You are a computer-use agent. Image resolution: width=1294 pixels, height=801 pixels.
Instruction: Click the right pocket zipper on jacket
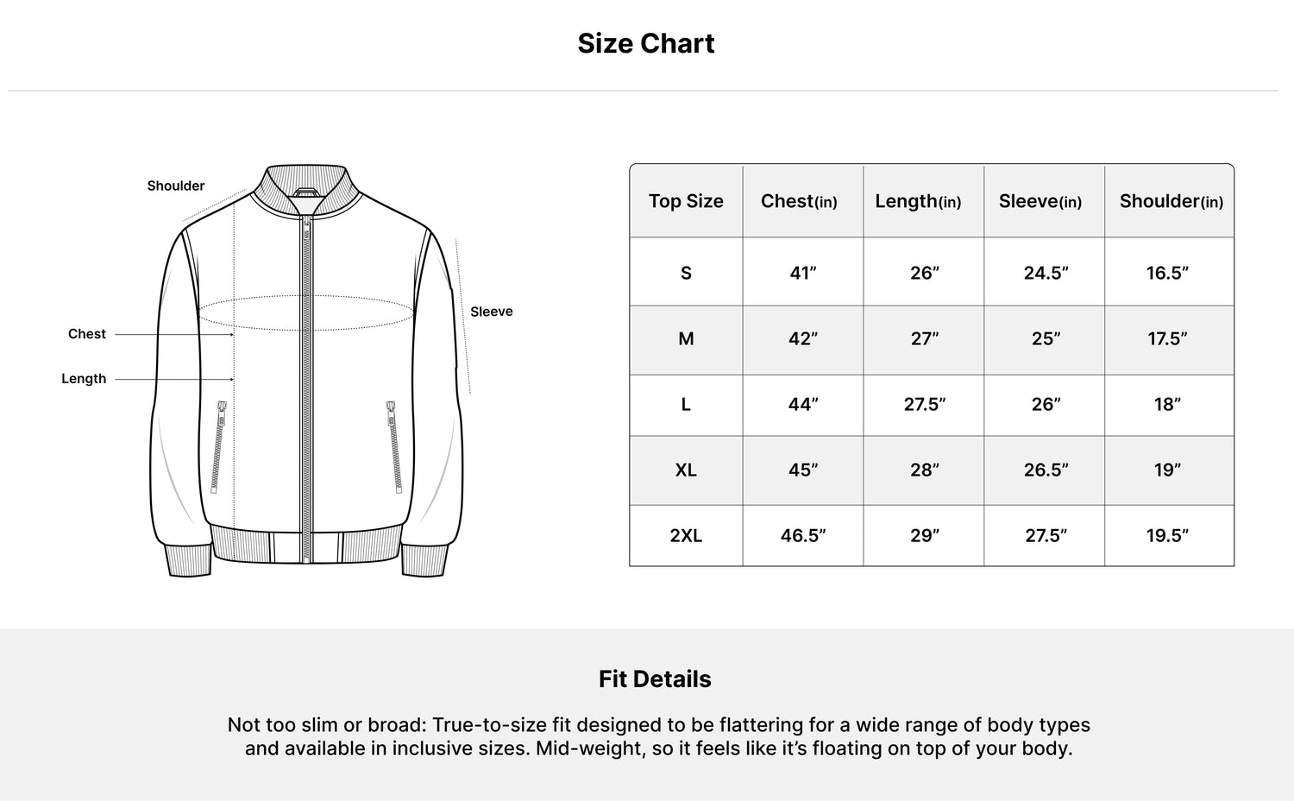point(394,446)
